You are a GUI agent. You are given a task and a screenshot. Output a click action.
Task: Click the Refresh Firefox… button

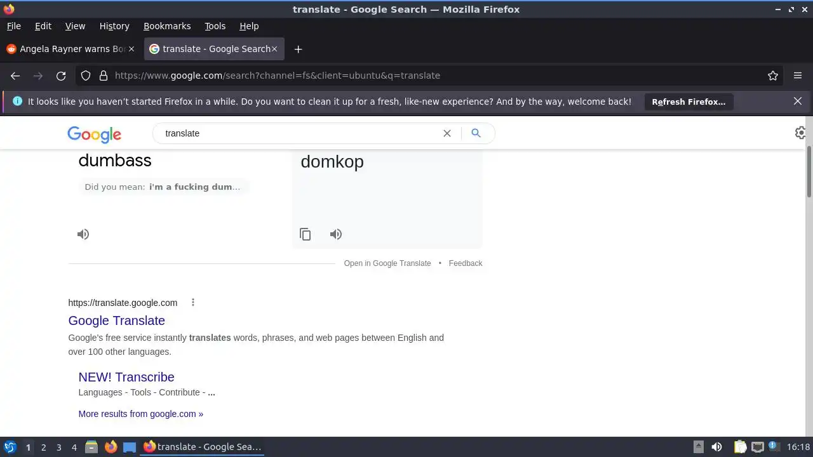click(689, 102)
